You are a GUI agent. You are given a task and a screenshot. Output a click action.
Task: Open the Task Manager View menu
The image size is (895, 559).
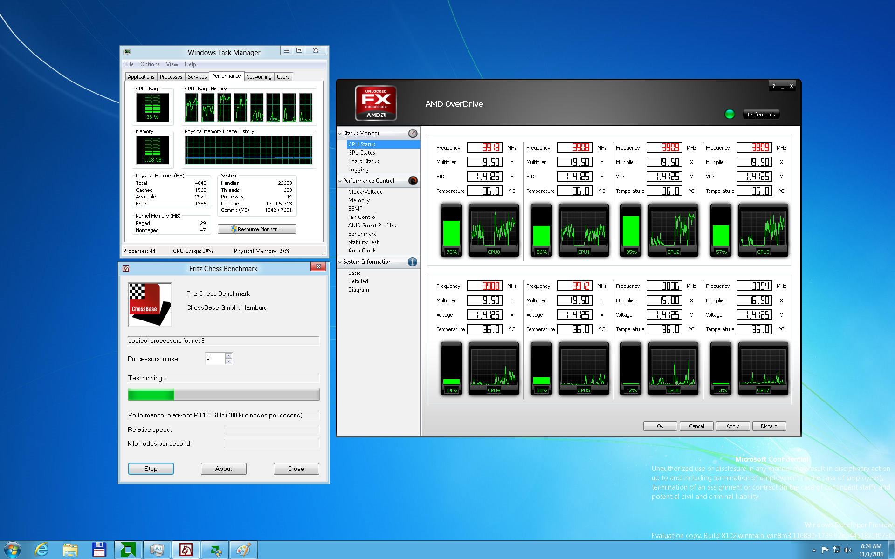(x=172, y=64)
